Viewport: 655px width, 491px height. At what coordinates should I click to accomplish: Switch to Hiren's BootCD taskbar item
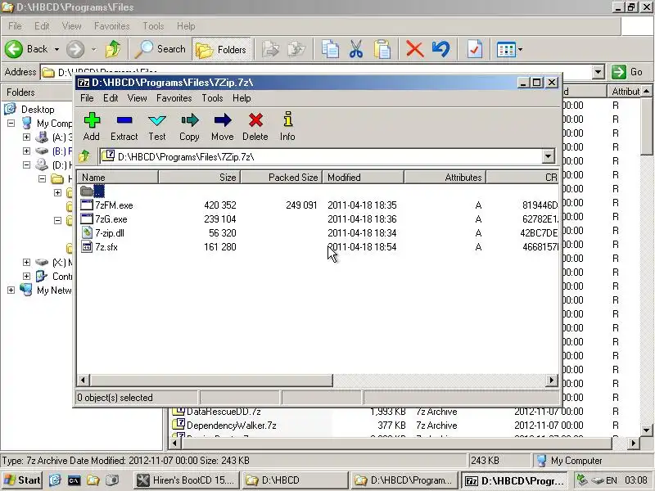(187, 480)
